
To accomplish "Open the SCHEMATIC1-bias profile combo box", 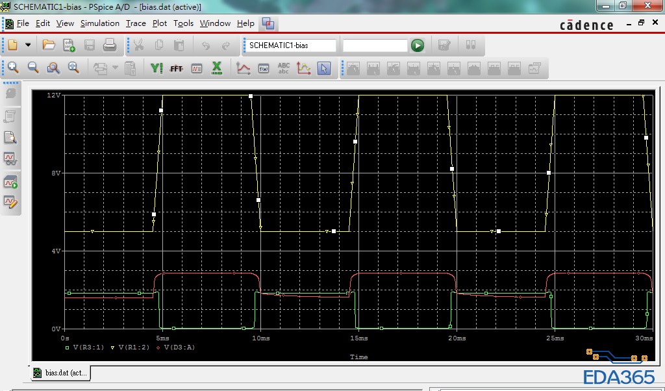I will pyautogui.click(x=292, y=45).
